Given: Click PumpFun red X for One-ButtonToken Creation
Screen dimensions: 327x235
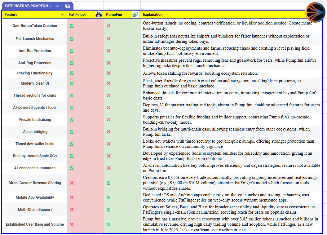Looking at the screenshot, I should coord(109,26).
